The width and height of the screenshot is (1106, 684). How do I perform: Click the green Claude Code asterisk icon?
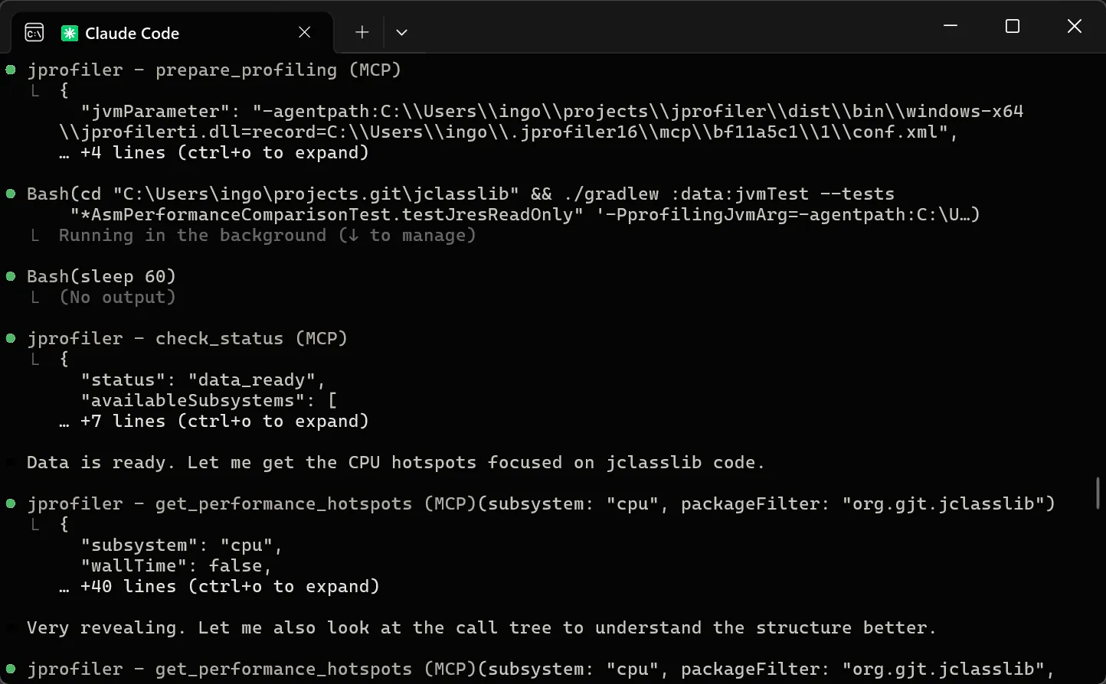(x=70, y=32)
